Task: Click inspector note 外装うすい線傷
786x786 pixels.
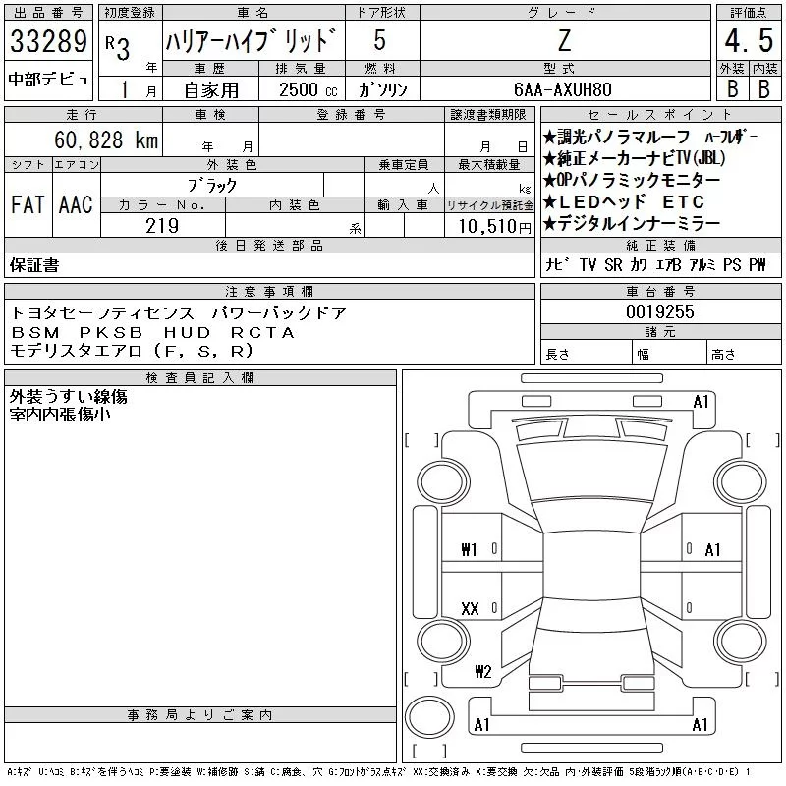Action: tap(68, 397)
